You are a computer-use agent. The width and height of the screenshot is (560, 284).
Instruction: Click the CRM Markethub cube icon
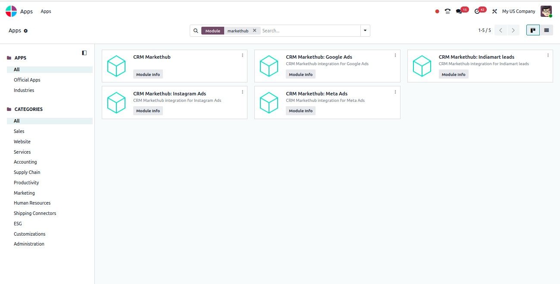[116, 66]
